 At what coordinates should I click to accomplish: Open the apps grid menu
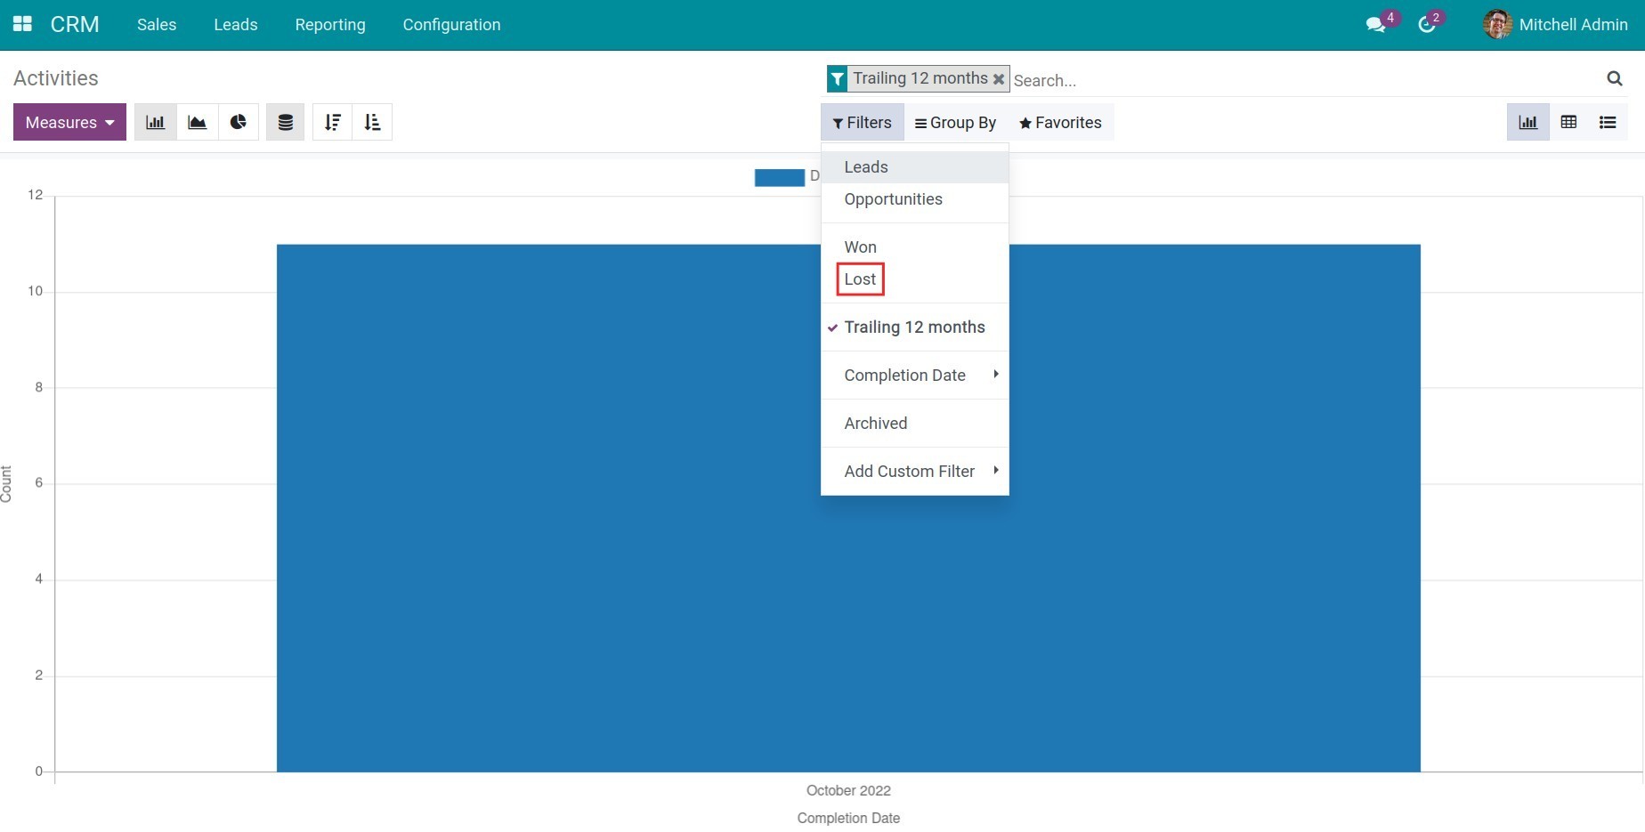(x=22, y=24)
